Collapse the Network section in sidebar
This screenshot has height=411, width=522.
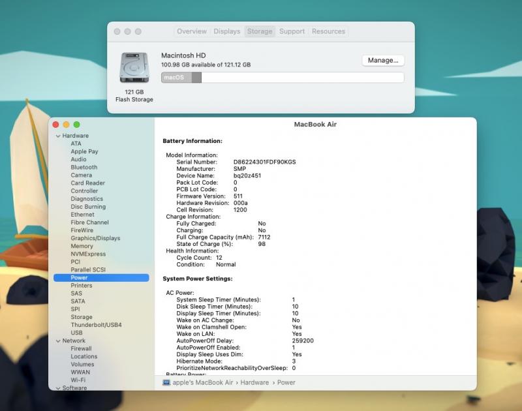point(57,341)
